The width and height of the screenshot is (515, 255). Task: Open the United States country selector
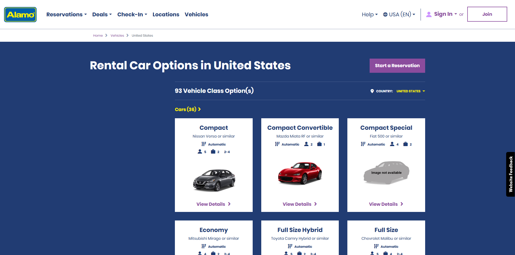(x=411, y=91)
